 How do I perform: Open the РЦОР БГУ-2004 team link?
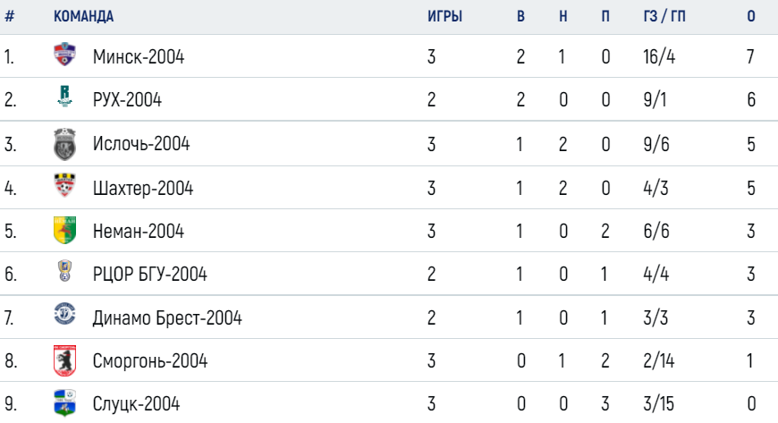coord(150,274)
